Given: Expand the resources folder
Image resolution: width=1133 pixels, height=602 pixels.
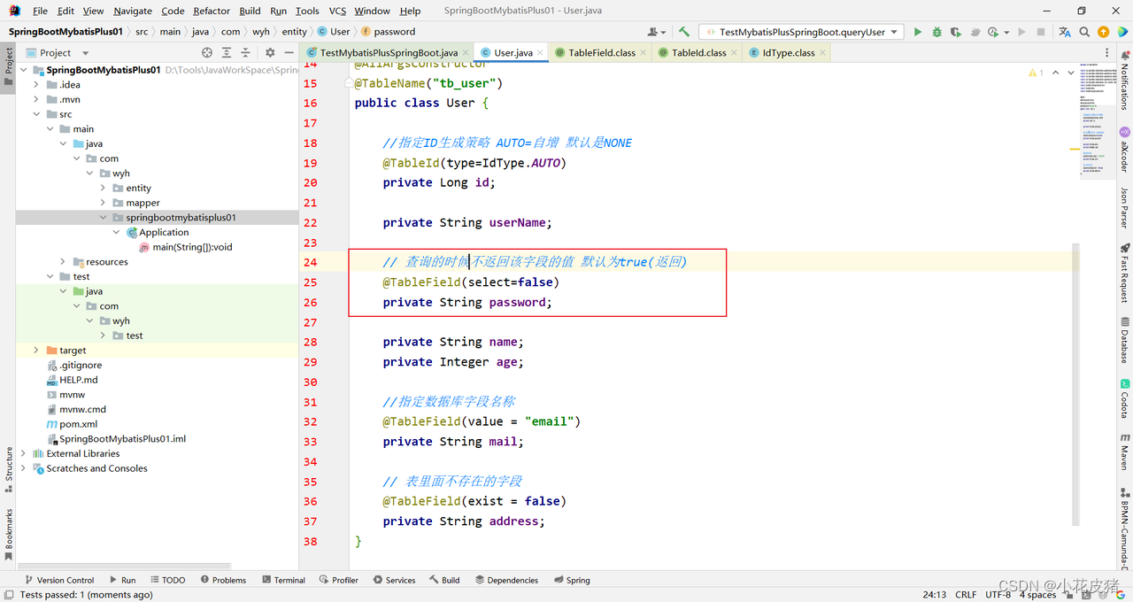Looking at the screenshot, I should (63, 262).
